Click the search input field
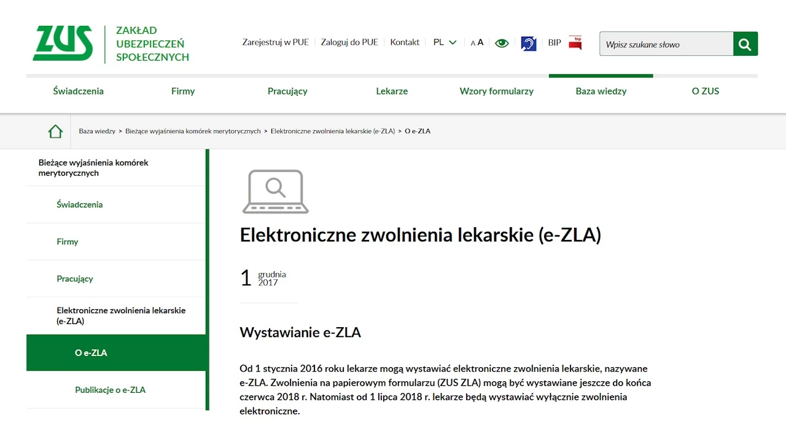 [x=666, y=44]
